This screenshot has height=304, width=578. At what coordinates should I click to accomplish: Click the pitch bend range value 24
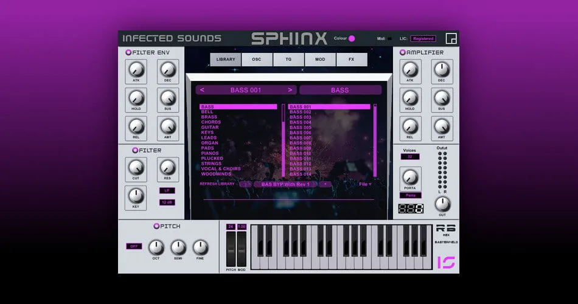click(231, 227)
